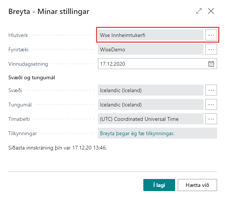Open the Hlutverk lookup ellipsis button
Screen dimensions: 225x199
[211, 35]
